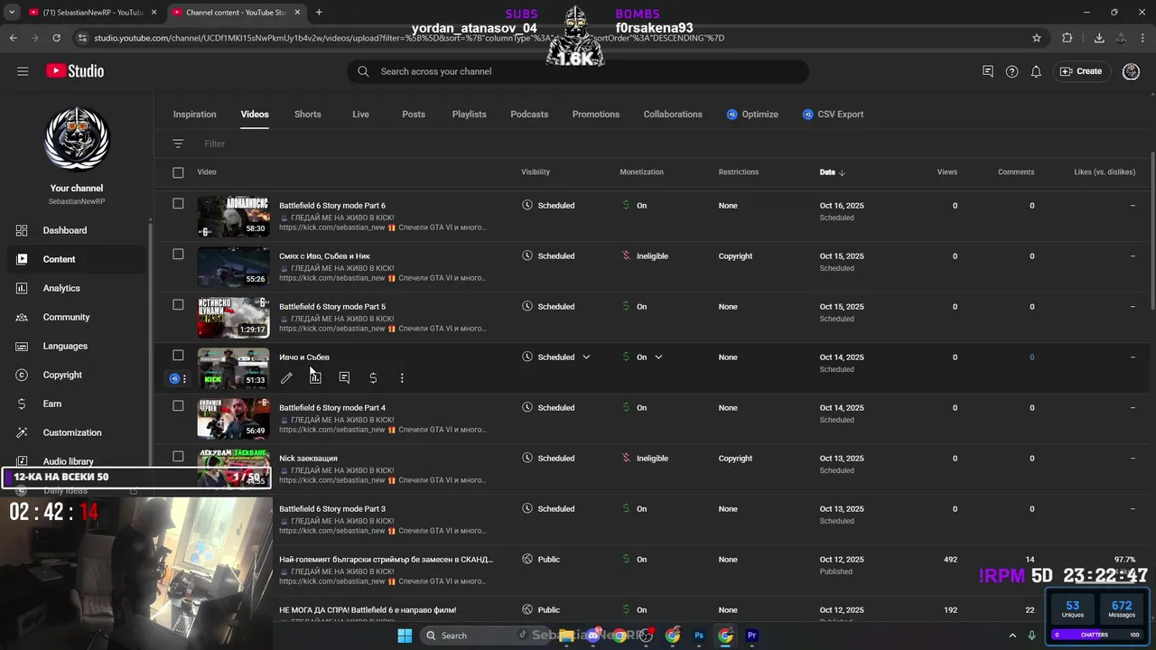Screen dimensions: 1156x650
Task: Switch to the Shorts tab
Action: pyautogui.click(x=308, y=115)
